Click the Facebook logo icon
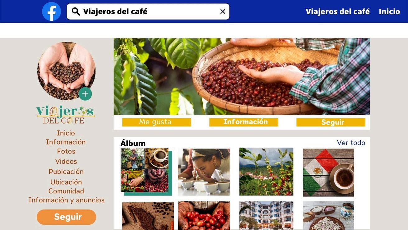This screenshot has width=408, height=230. tap(52, 11)
